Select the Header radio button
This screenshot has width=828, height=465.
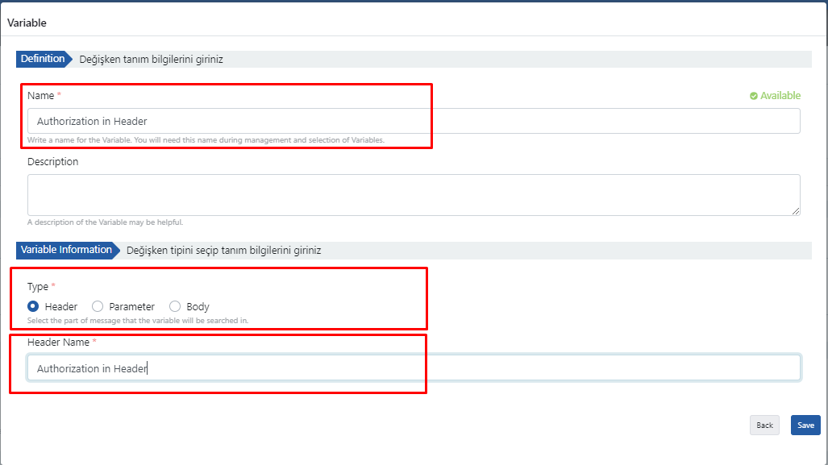click(33, 306)
